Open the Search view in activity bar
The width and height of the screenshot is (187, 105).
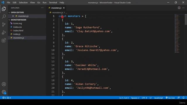(4, 17)
